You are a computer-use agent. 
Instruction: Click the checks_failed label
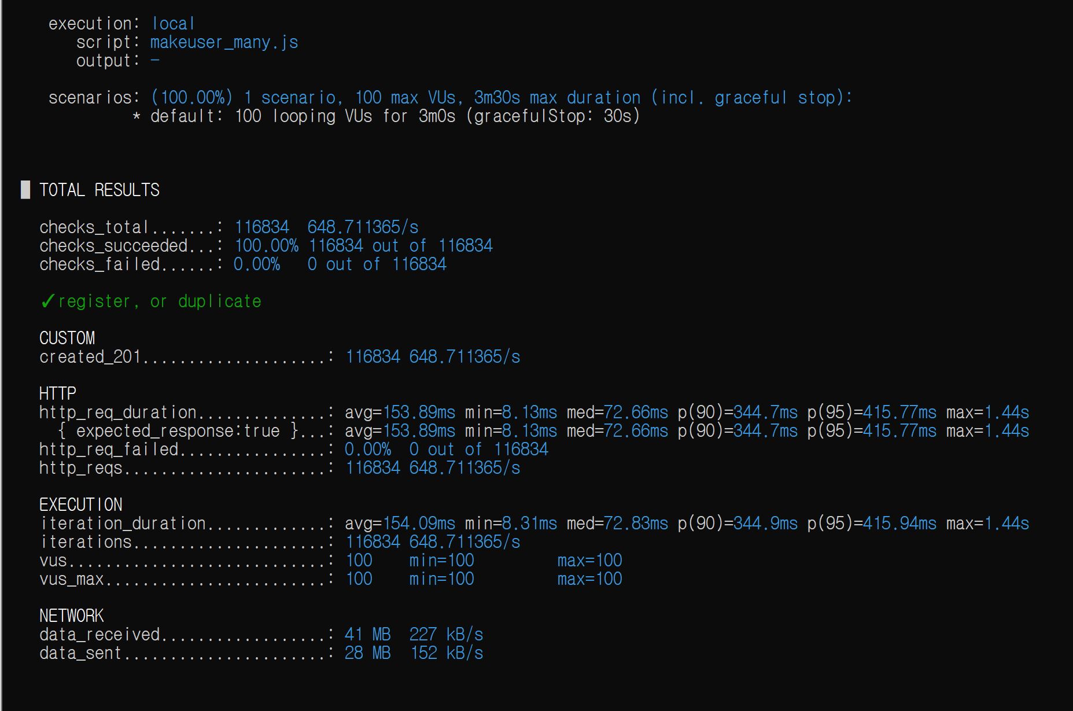click(x=99, y=264)
